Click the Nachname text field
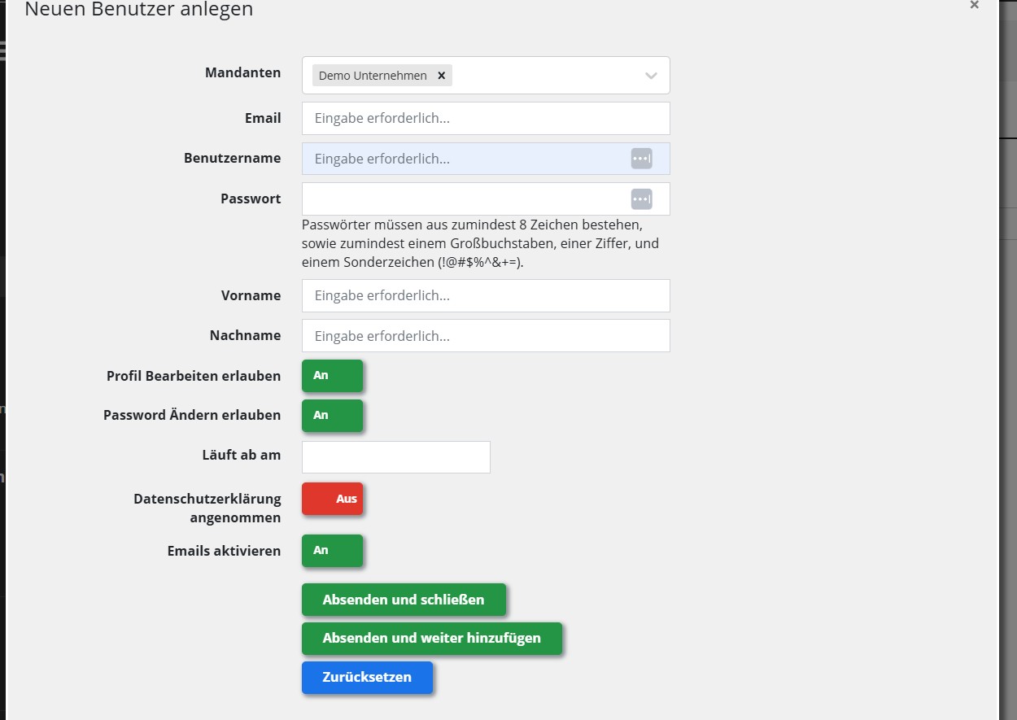This screenshot has width=1017, height=720. (485, 335)
